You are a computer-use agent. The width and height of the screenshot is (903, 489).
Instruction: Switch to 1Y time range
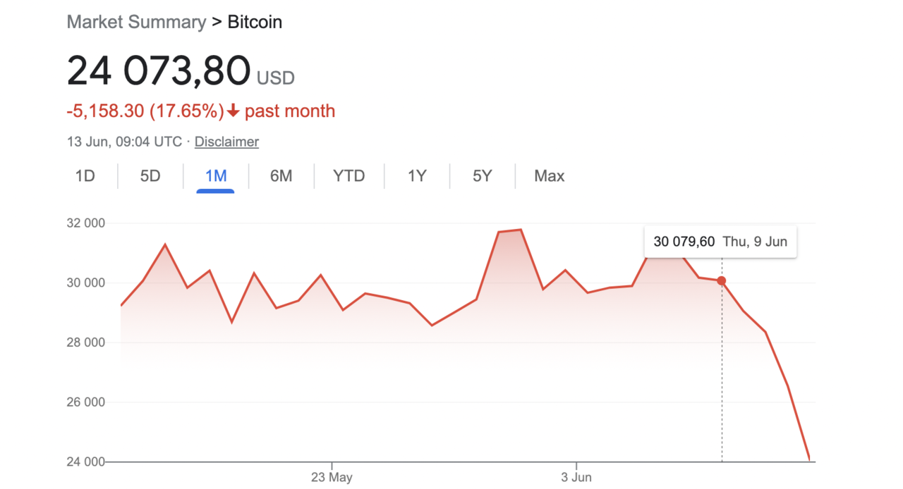click(417, 176)
